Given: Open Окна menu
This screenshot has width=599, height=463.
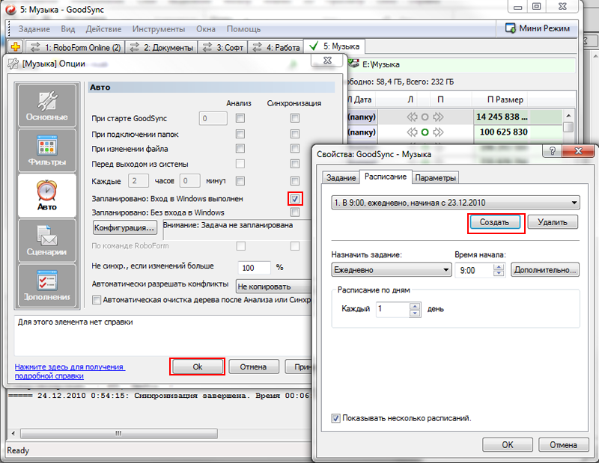Looking at the screenshot, I should 206,29.
